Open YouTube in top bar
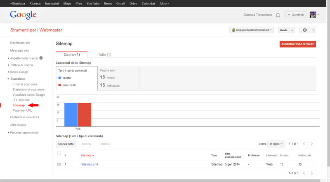Viewport: 330px width, 182px height. point(93,3)
